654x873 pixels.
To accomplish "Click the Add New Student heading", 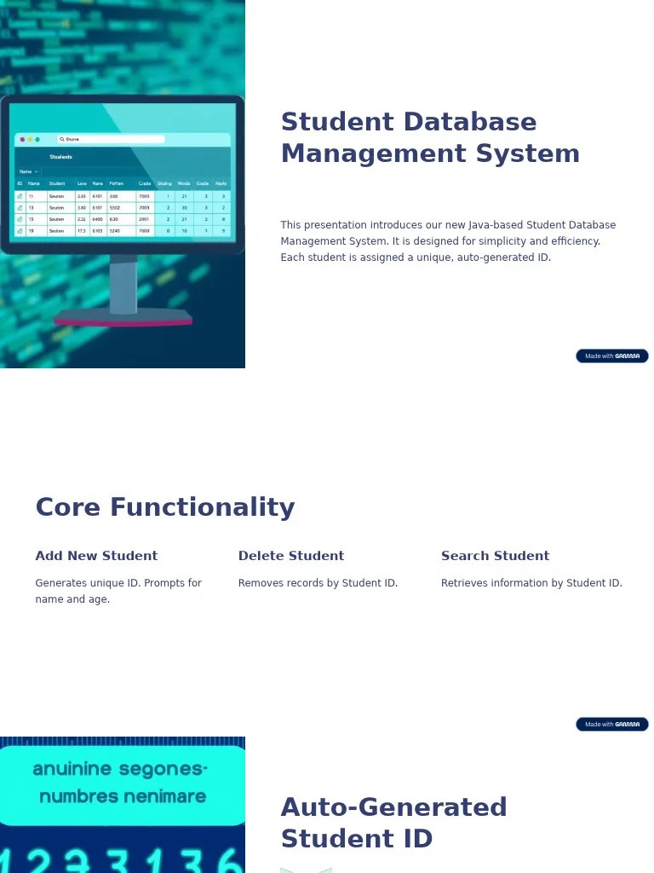I will pyautogui.click(x=96, y=556).
